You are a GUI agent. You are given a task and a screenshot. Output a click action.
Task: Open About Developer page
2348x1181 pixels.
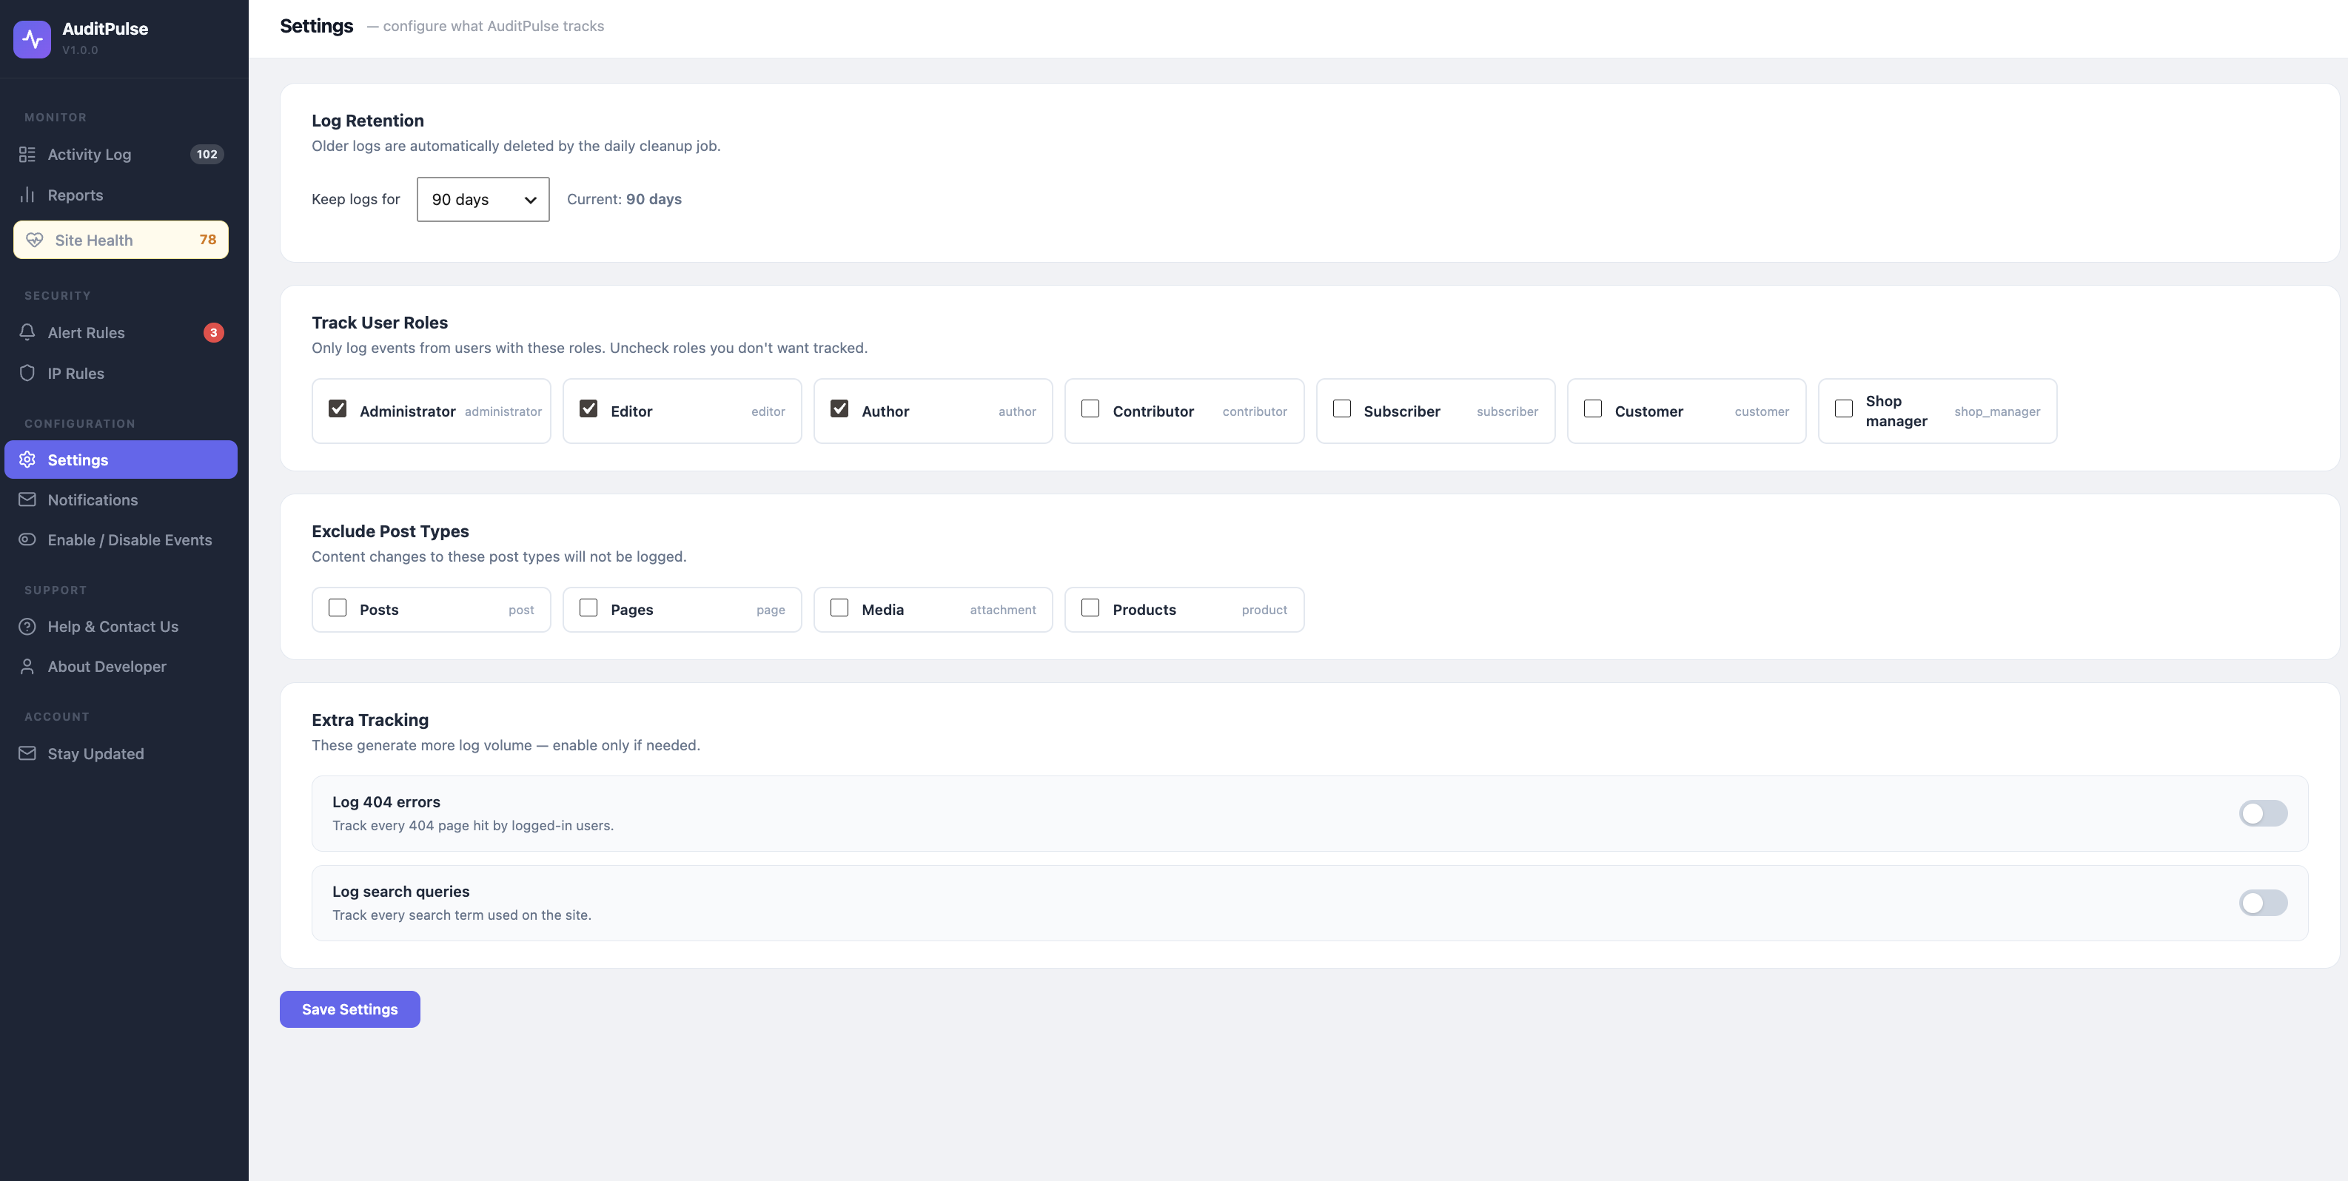tap(121, 666)
